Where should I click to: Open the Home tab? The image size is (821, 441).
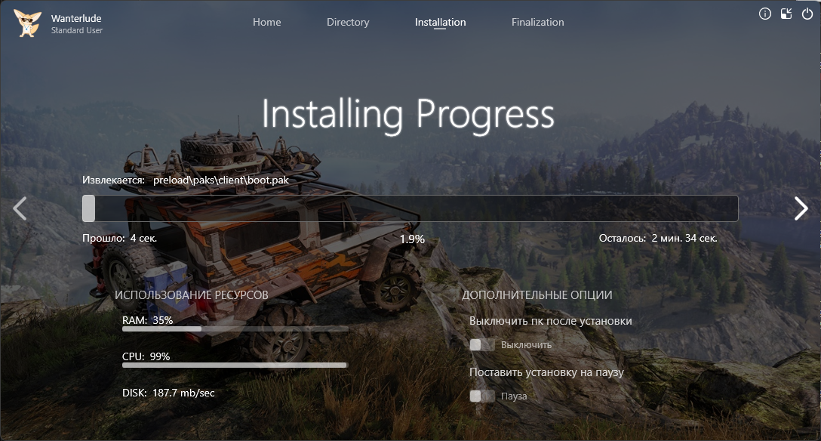tap(266, 22)
